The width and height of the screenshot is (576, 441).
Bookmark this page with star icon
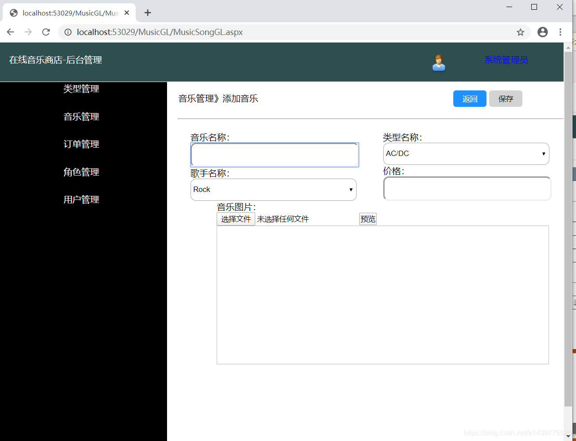tap(520, 32)
